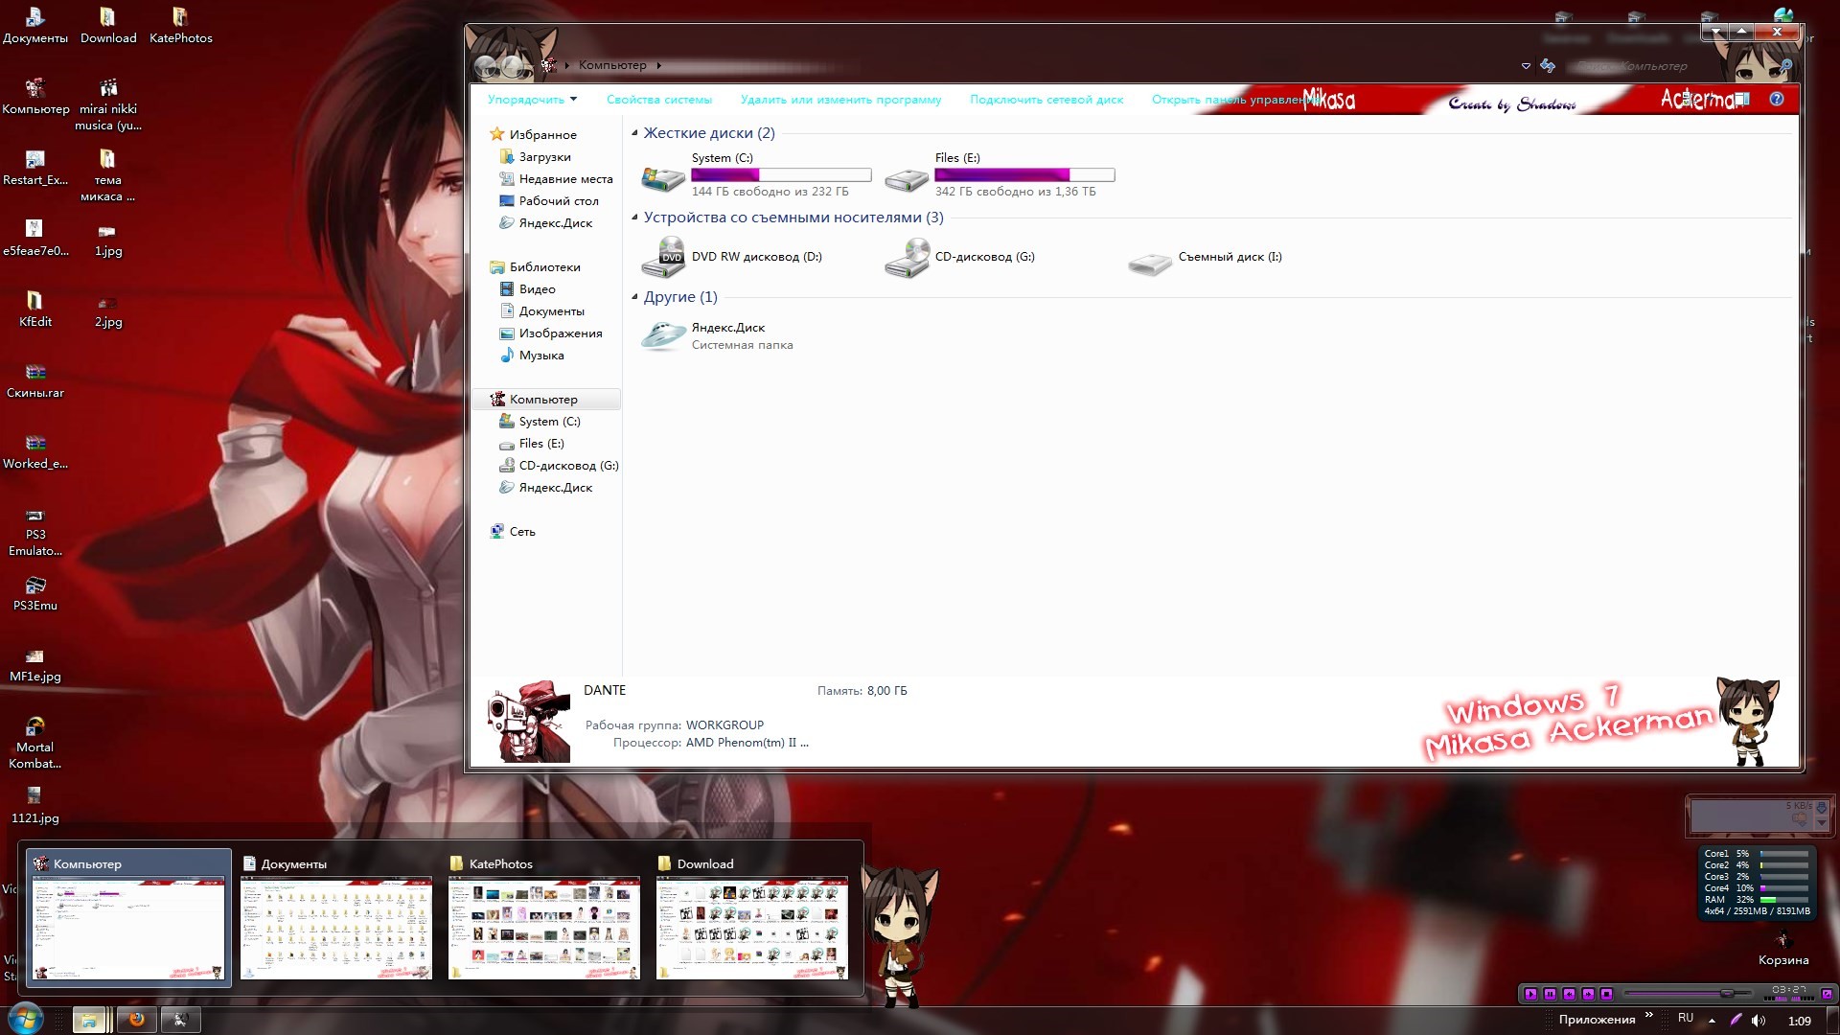Image resolution: width=1840 pixels, height=1035 pixels.
Task: Open the Свойства системы menu item
Action: pyautogui.click(x=658, y=100)
